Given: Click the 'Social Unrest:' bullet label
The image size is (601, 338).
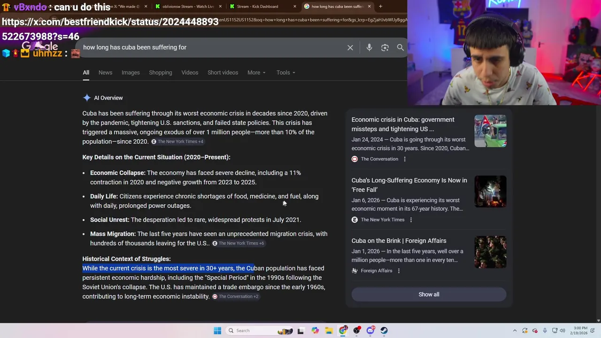Looking at the screenshot, I should click(x=109, y=220).
